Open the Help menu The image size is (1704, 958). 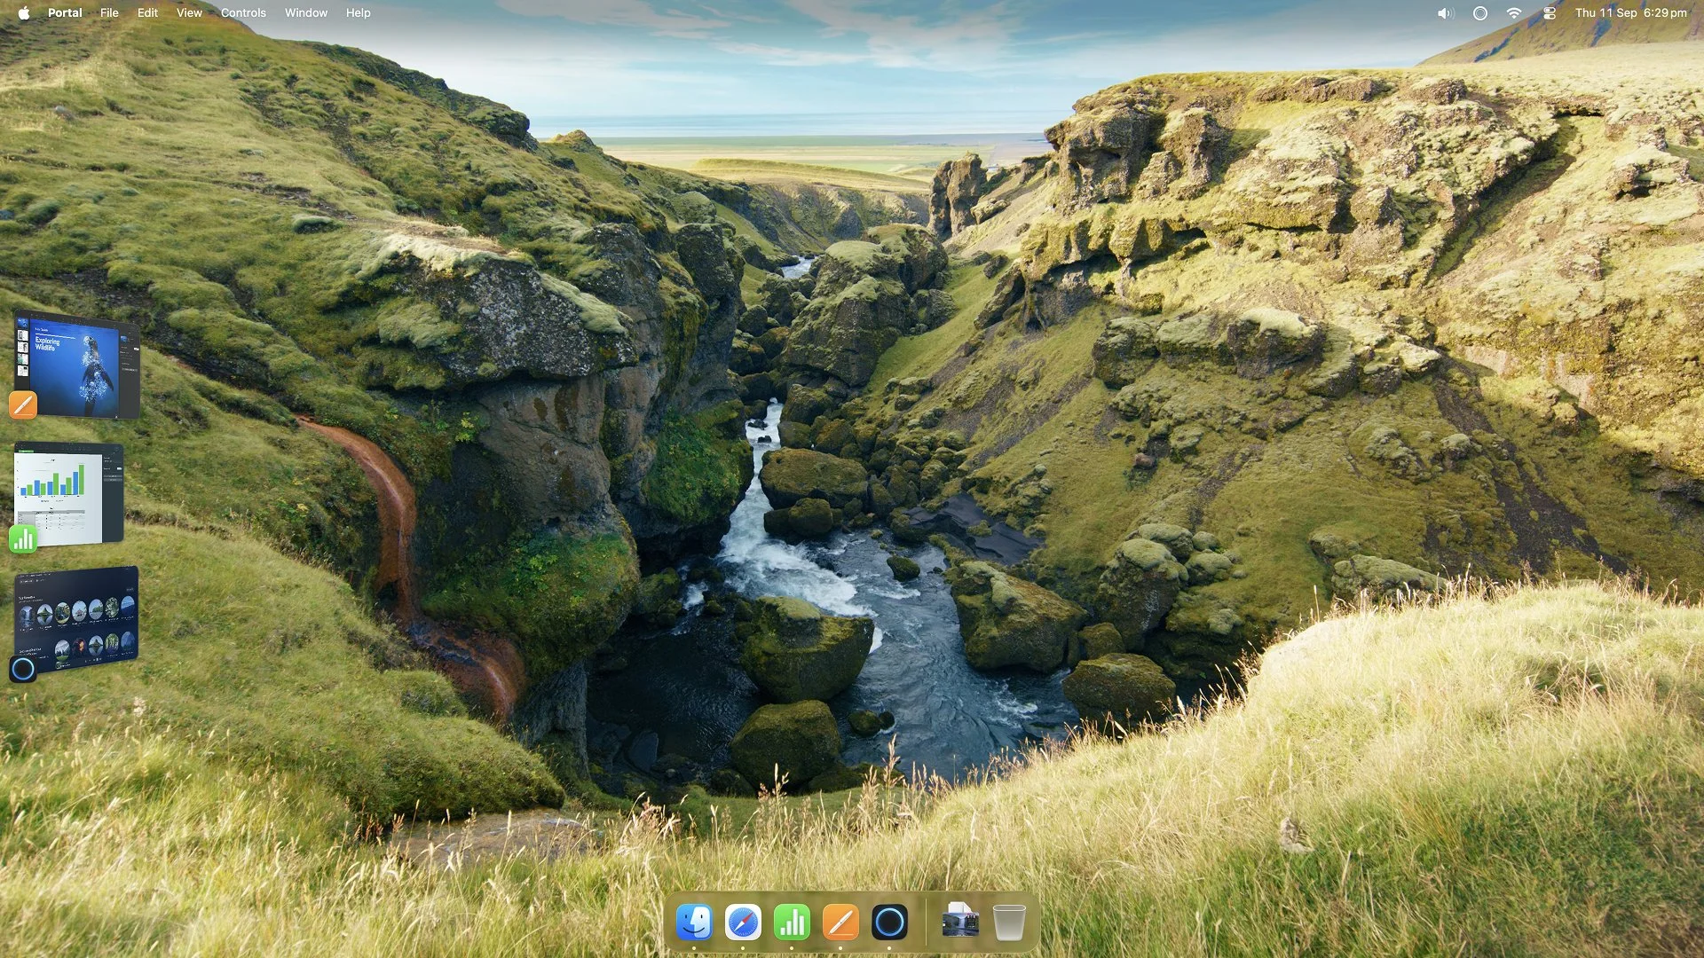358,13
